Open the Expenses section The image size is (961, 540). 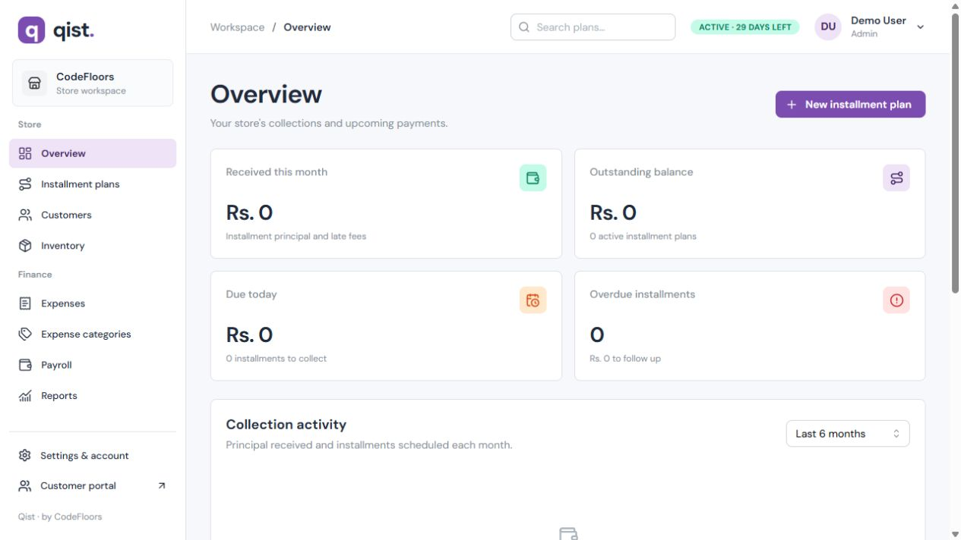click(93, 303)
